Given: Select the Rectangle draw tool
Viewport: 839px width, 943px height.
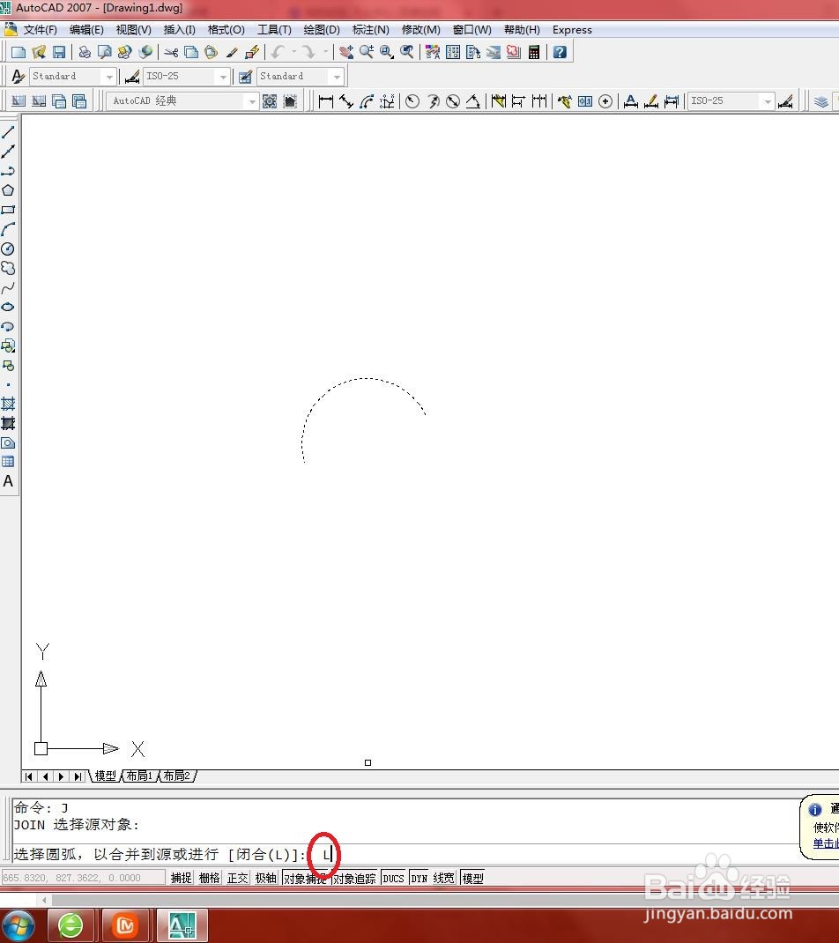Looking at the screenshot, I should pos(8,210).
